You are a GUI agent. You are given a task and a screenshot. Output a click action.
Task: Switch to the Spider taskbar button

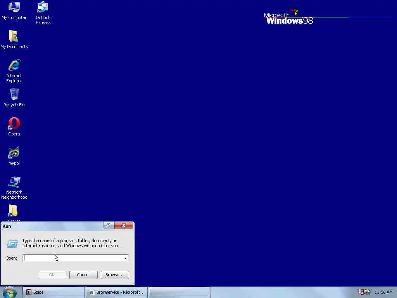click(x=54, y=292)
